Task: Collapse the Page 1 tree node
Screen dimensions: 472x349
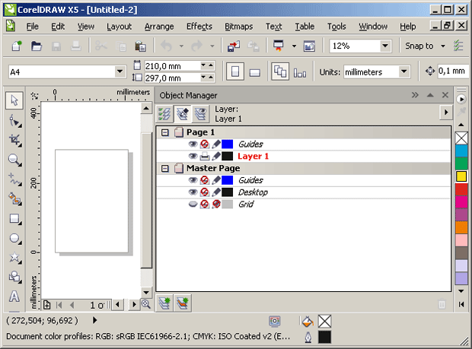Action: pos(165,132)
